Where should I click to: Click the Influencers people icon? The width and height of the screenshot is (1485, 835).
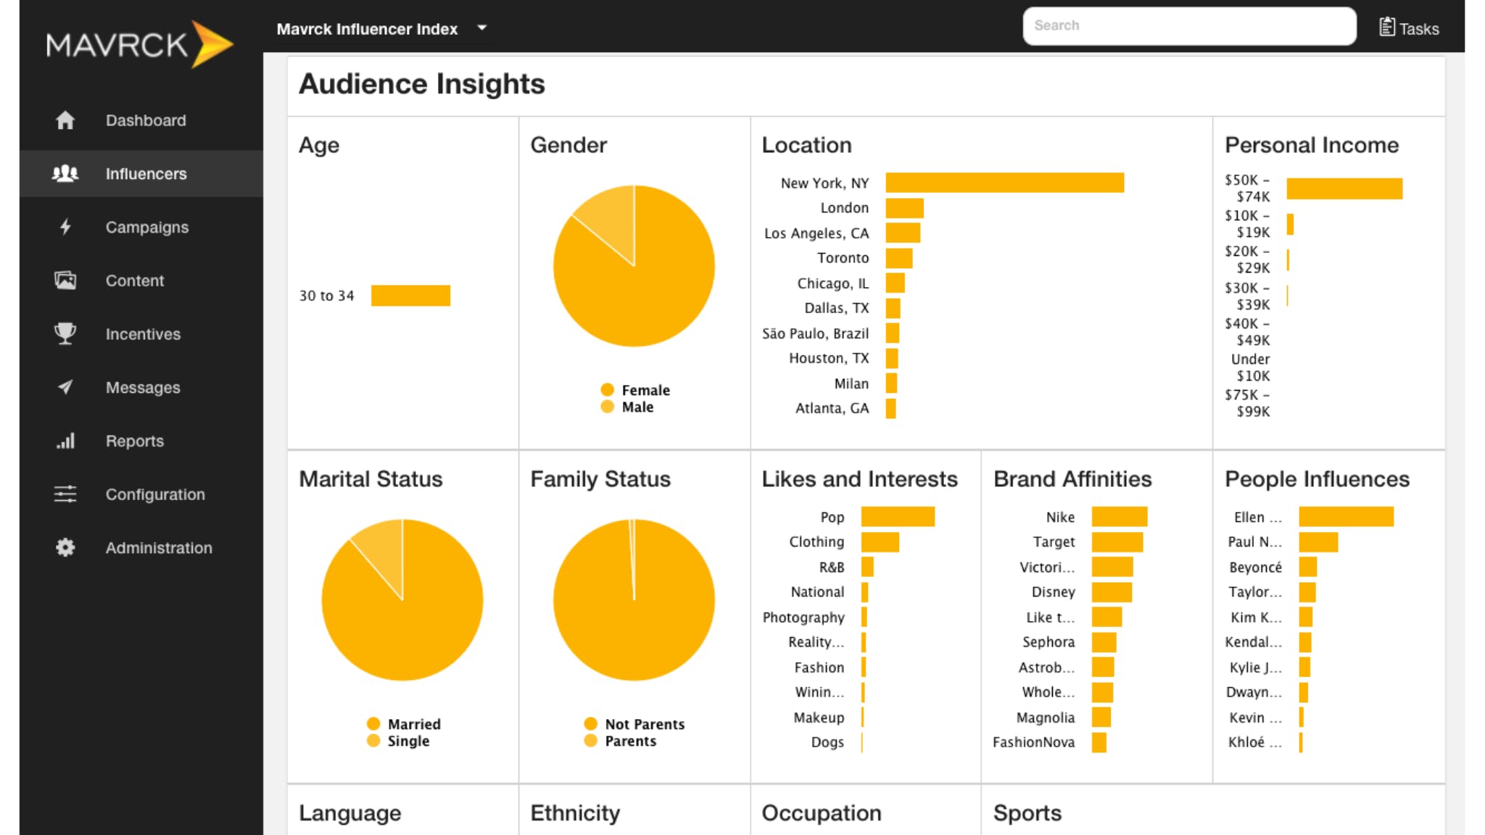pyautogui.click(x=65, y=173)
